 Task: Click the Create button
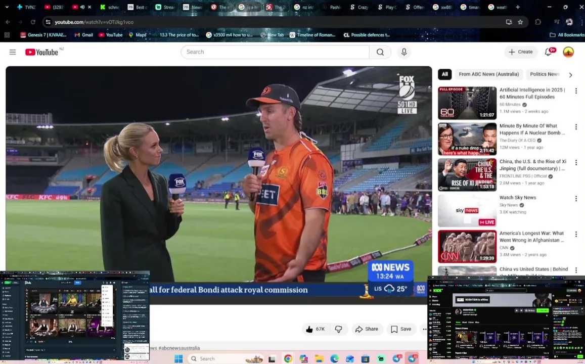pos(521,52)
